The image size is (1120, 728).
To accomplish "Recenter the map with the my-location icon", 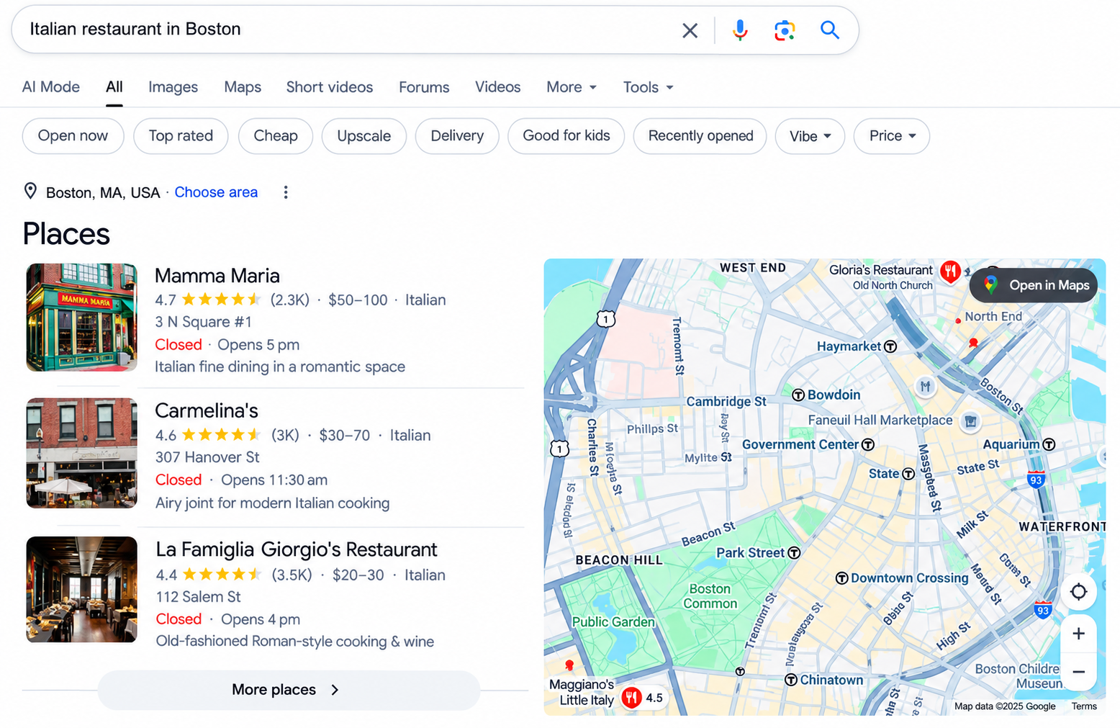I will click(1078, 592).
